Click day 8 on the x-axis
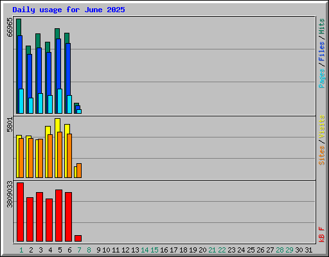 [x=89, y=250]
